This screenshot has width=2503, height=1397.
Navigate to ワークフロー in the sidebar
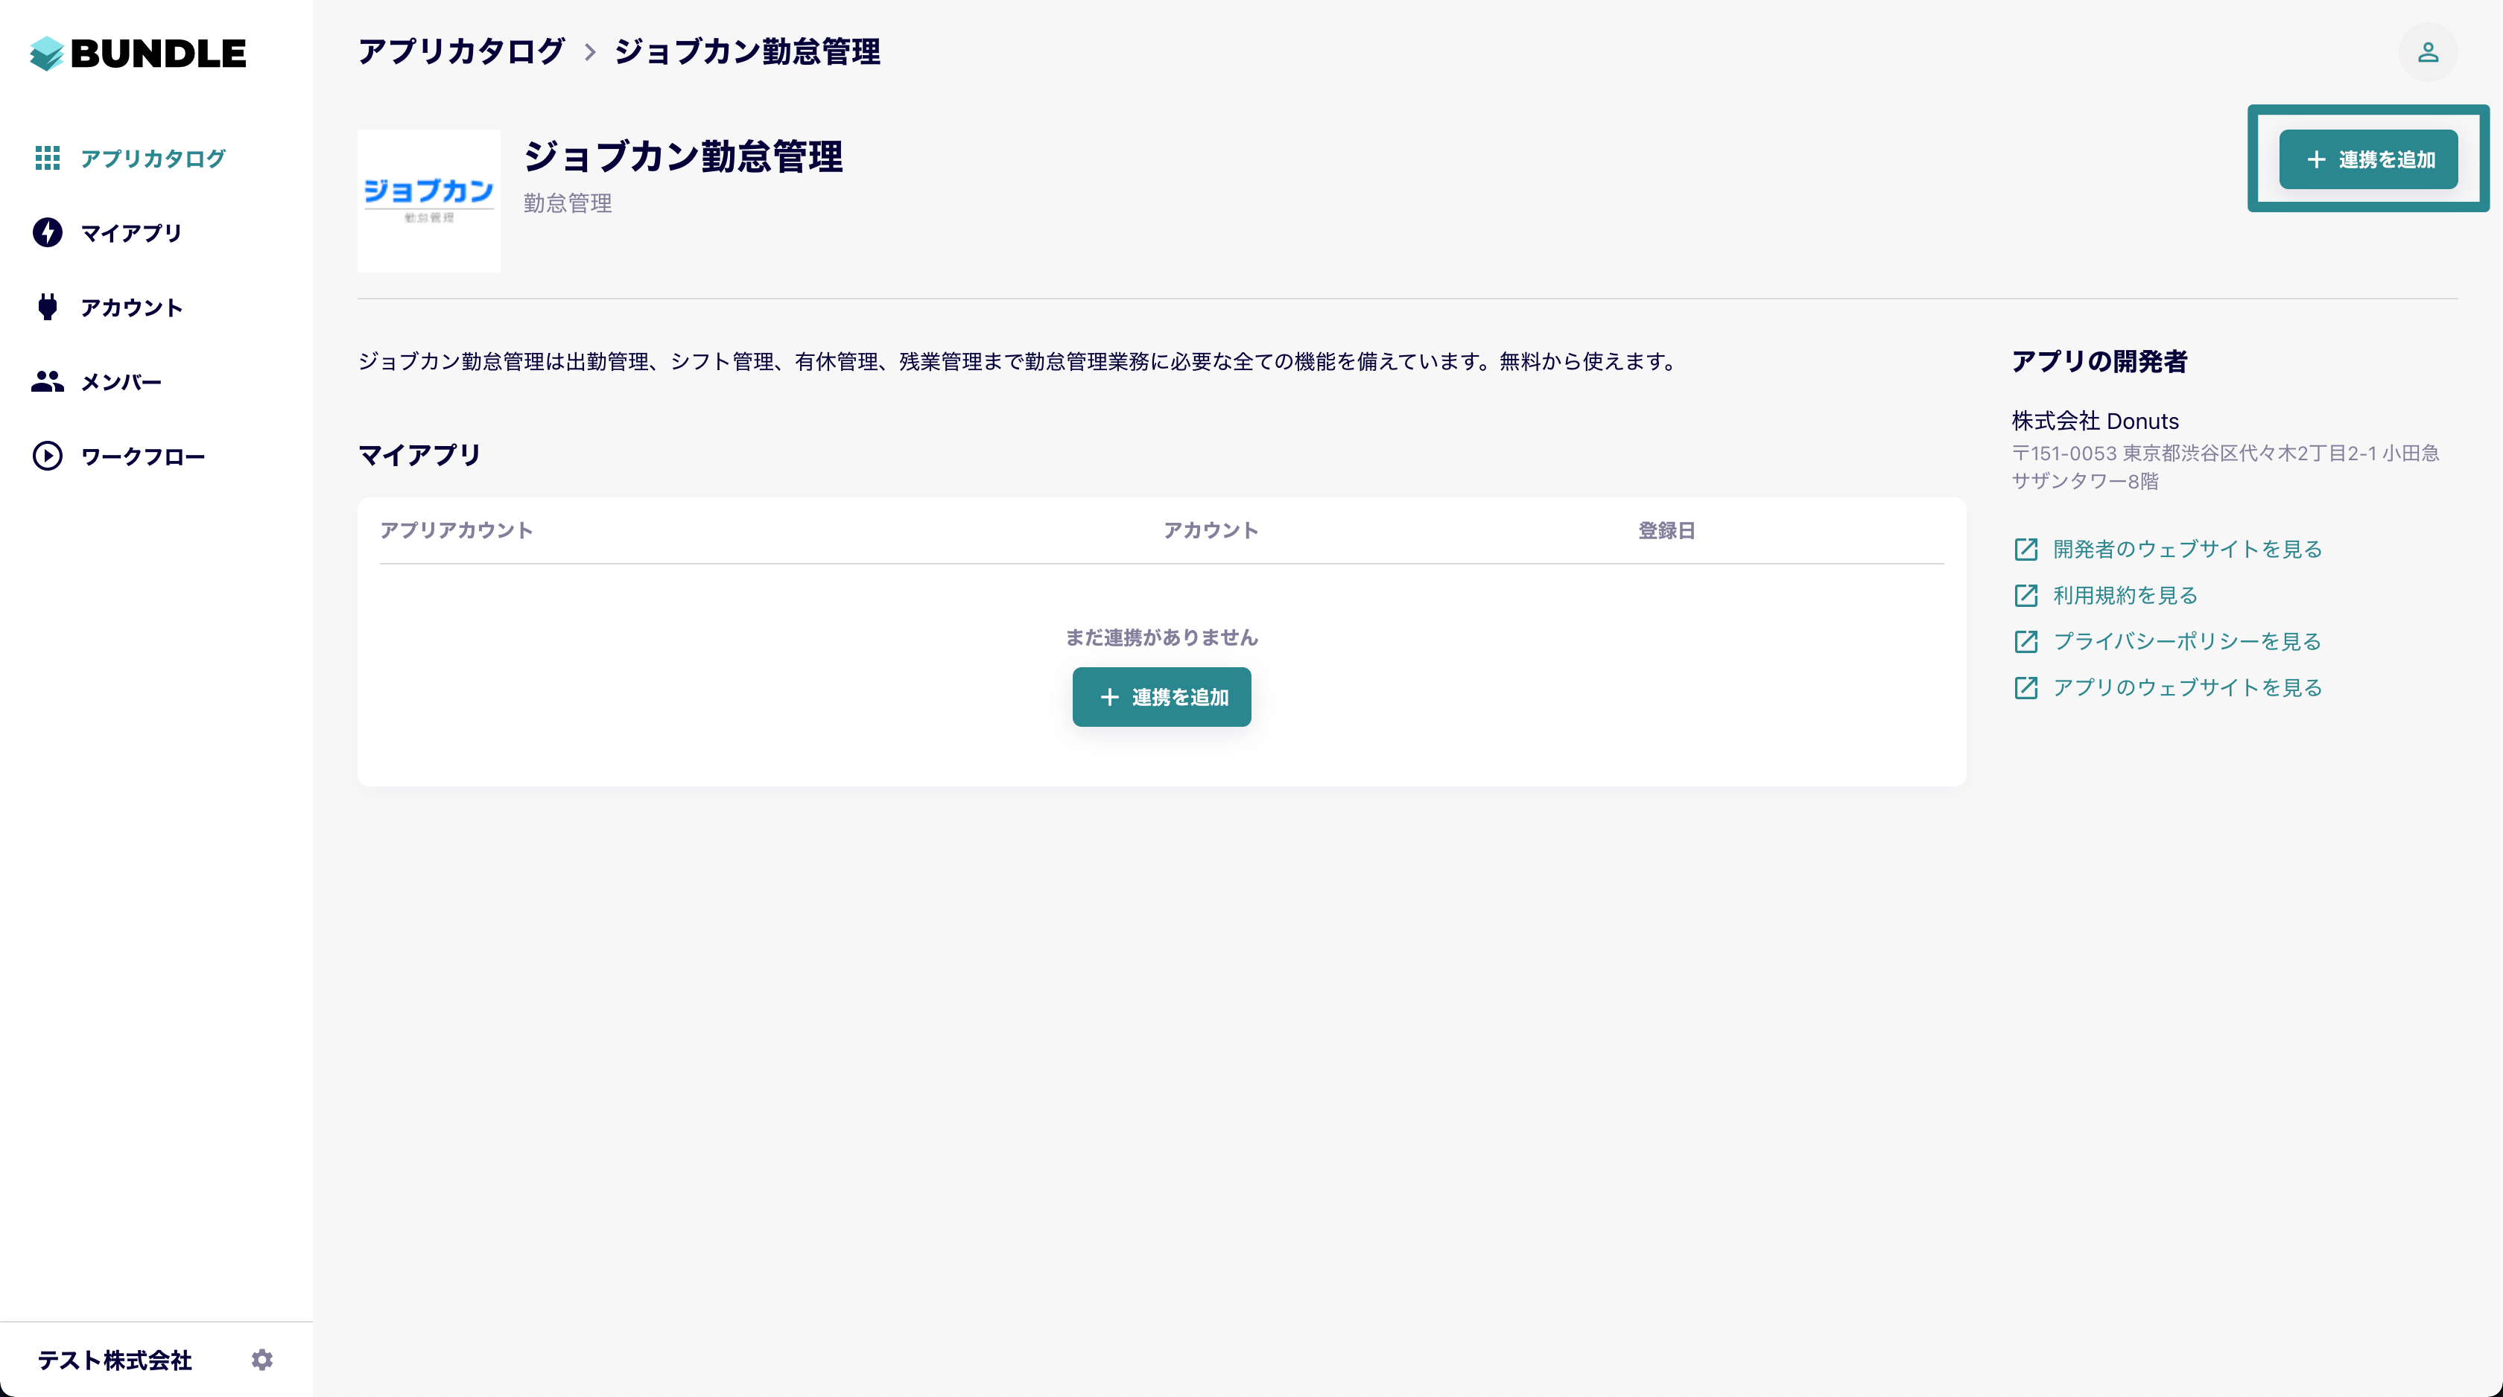pyautogui.click(x=143, y=456)
